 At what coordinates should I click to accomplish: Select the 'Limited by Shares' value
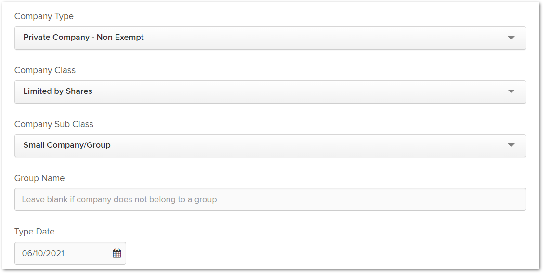(58, 91)
